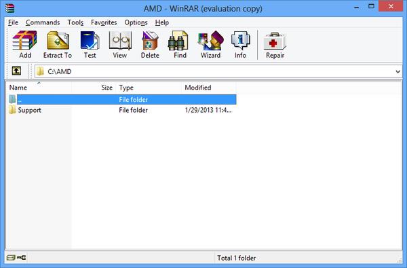Sort by the Type column header

tap(149, 88)
